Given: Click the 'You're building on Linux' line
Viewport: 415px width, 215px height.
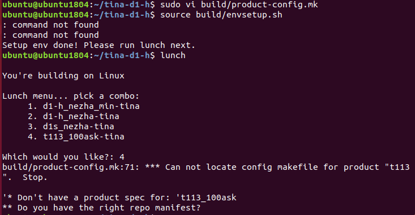Looking at the screenshot, I should pos(63,76).
